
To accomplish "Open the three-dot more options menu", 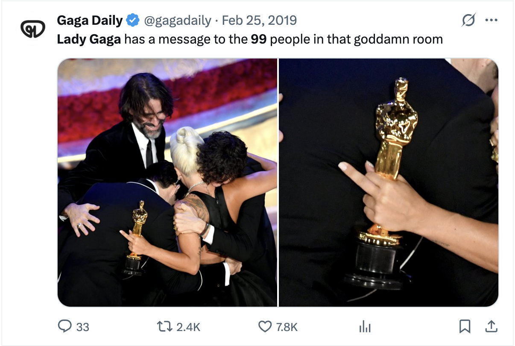I will pyautogui.click(x=491, y=20).
